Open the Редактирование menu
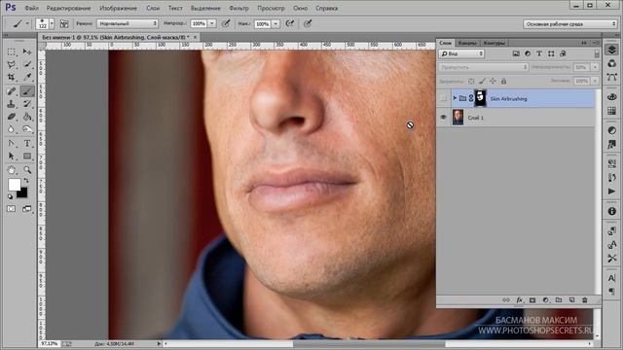The image size is (623, 350). [x=68, y=8]
